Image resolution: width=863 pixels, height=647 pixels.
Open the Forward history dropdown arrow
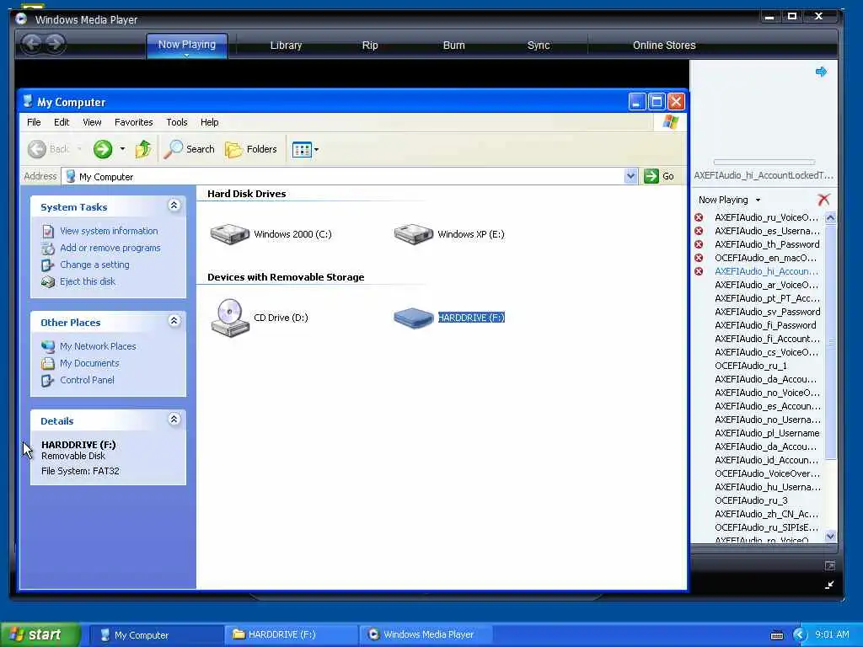point(122,149)
